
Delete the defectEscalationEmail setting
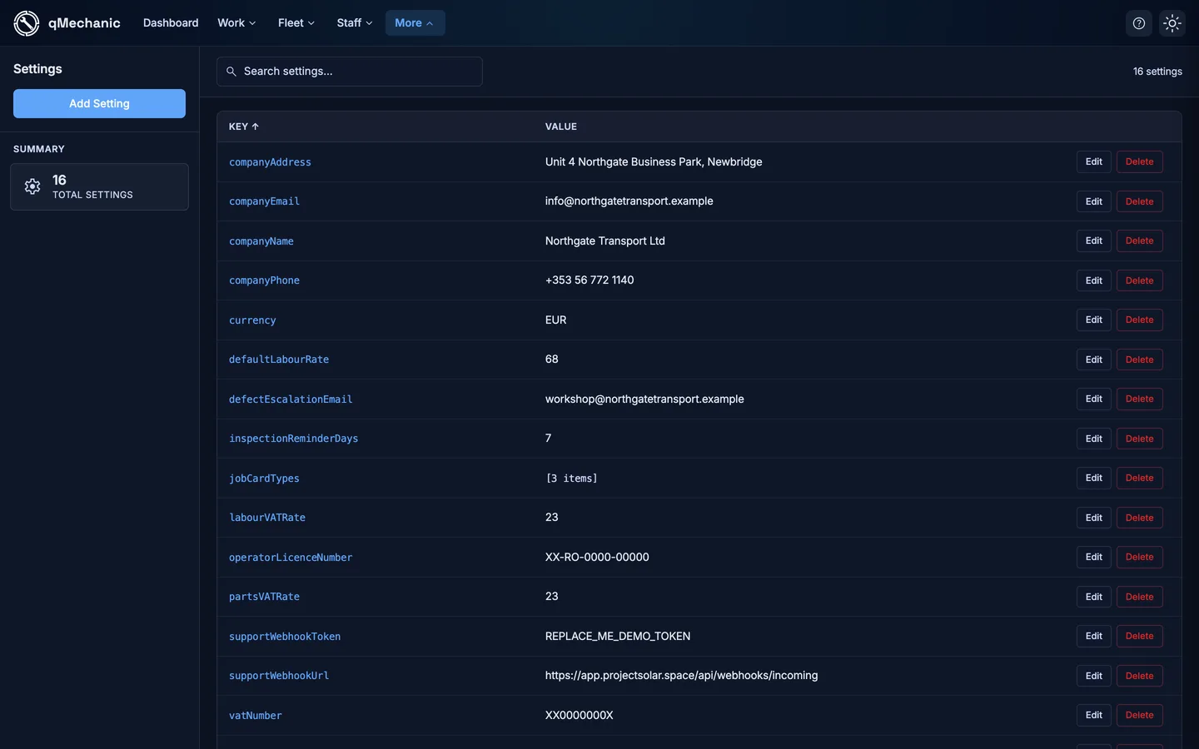tap(1140, 399)
